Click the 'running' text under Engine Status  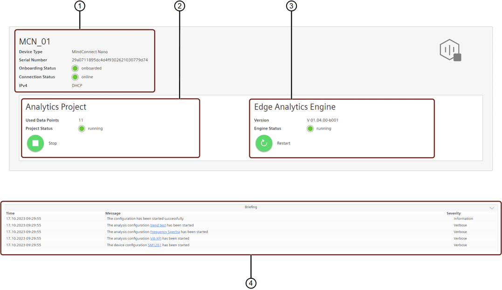click(x=323, y=128)
